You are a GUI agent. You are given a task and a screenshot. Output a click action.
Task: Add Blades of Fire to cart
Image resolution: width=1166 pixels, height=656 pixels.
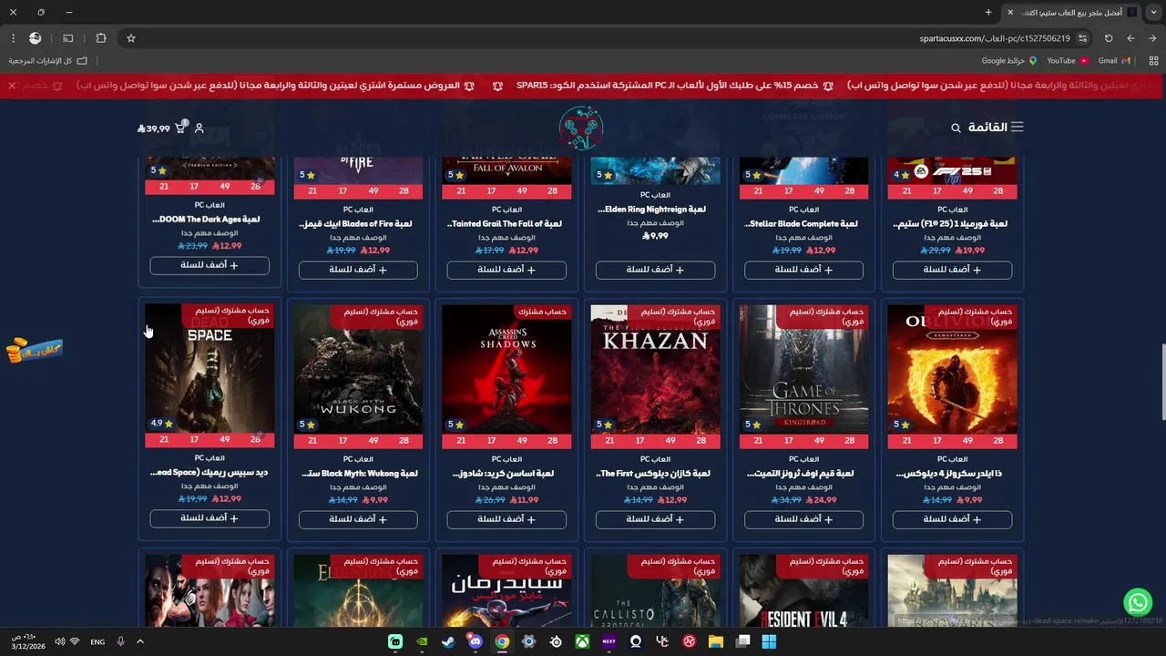(358, 270)
